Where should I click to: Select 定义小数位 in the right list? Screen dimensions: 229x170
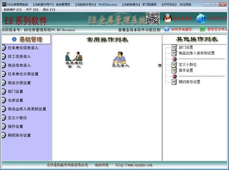pos(187,65)
